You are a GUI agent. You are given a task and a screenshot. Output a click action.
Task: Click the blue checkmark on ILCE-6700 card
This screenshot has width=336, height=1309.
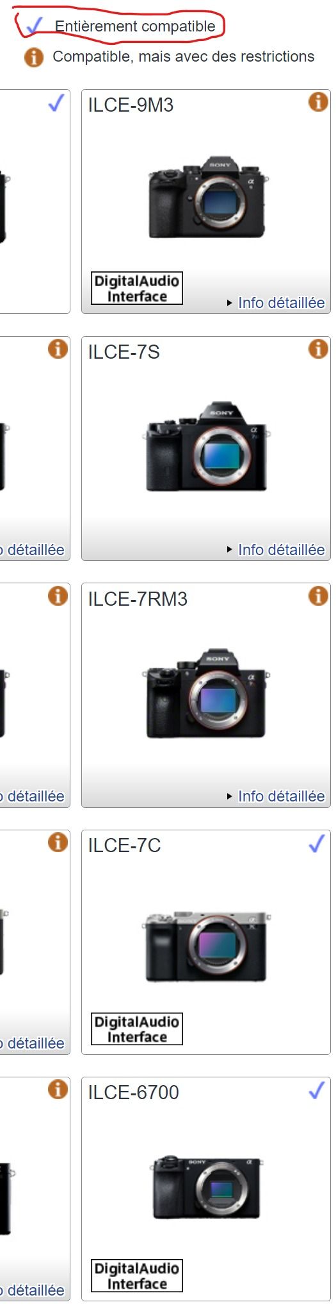coord(317,1090)
